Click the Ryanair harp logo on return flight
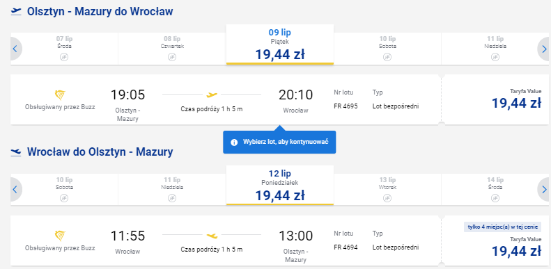The image size is (551, 269). 60,236
